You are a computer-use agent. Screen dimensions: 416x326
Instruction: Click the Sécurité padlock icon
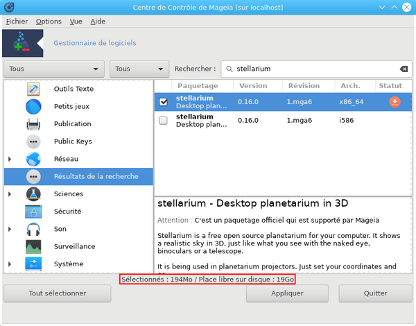coord(33,212)
